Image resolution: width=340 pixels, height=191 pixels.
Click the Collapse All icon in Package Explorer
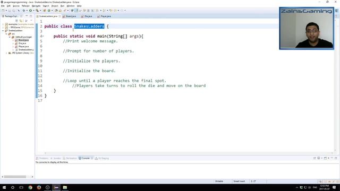tap(16, 21)
